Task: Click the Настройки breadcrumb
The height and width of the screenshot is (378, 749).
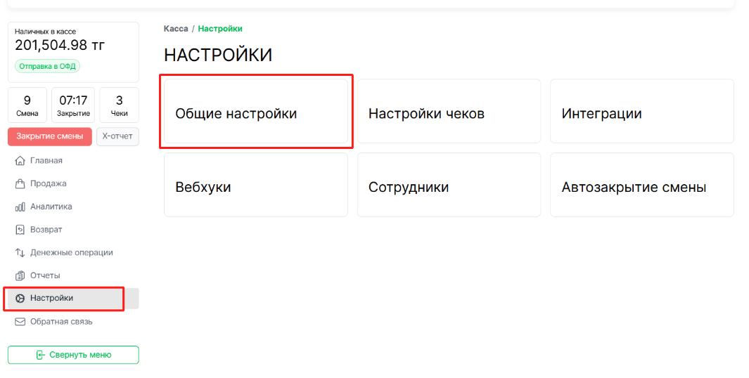Action: (220, 29)
